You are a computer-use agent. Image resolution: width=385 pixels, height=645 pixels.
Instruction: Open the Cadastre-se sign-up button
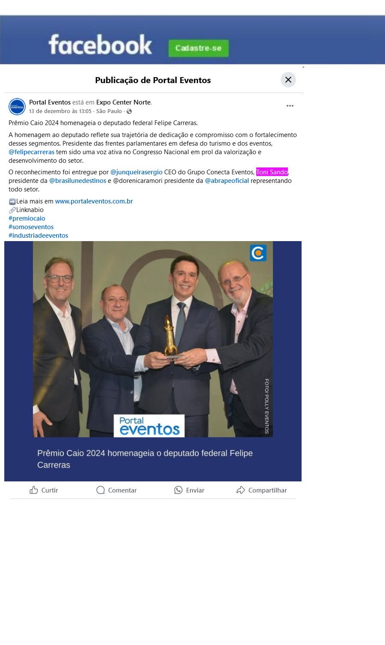coord(198,48)
